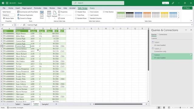Click the zoom in plus button
This screenshot has width=194, height=109.
pyautogui.click(x=188, y=107)
